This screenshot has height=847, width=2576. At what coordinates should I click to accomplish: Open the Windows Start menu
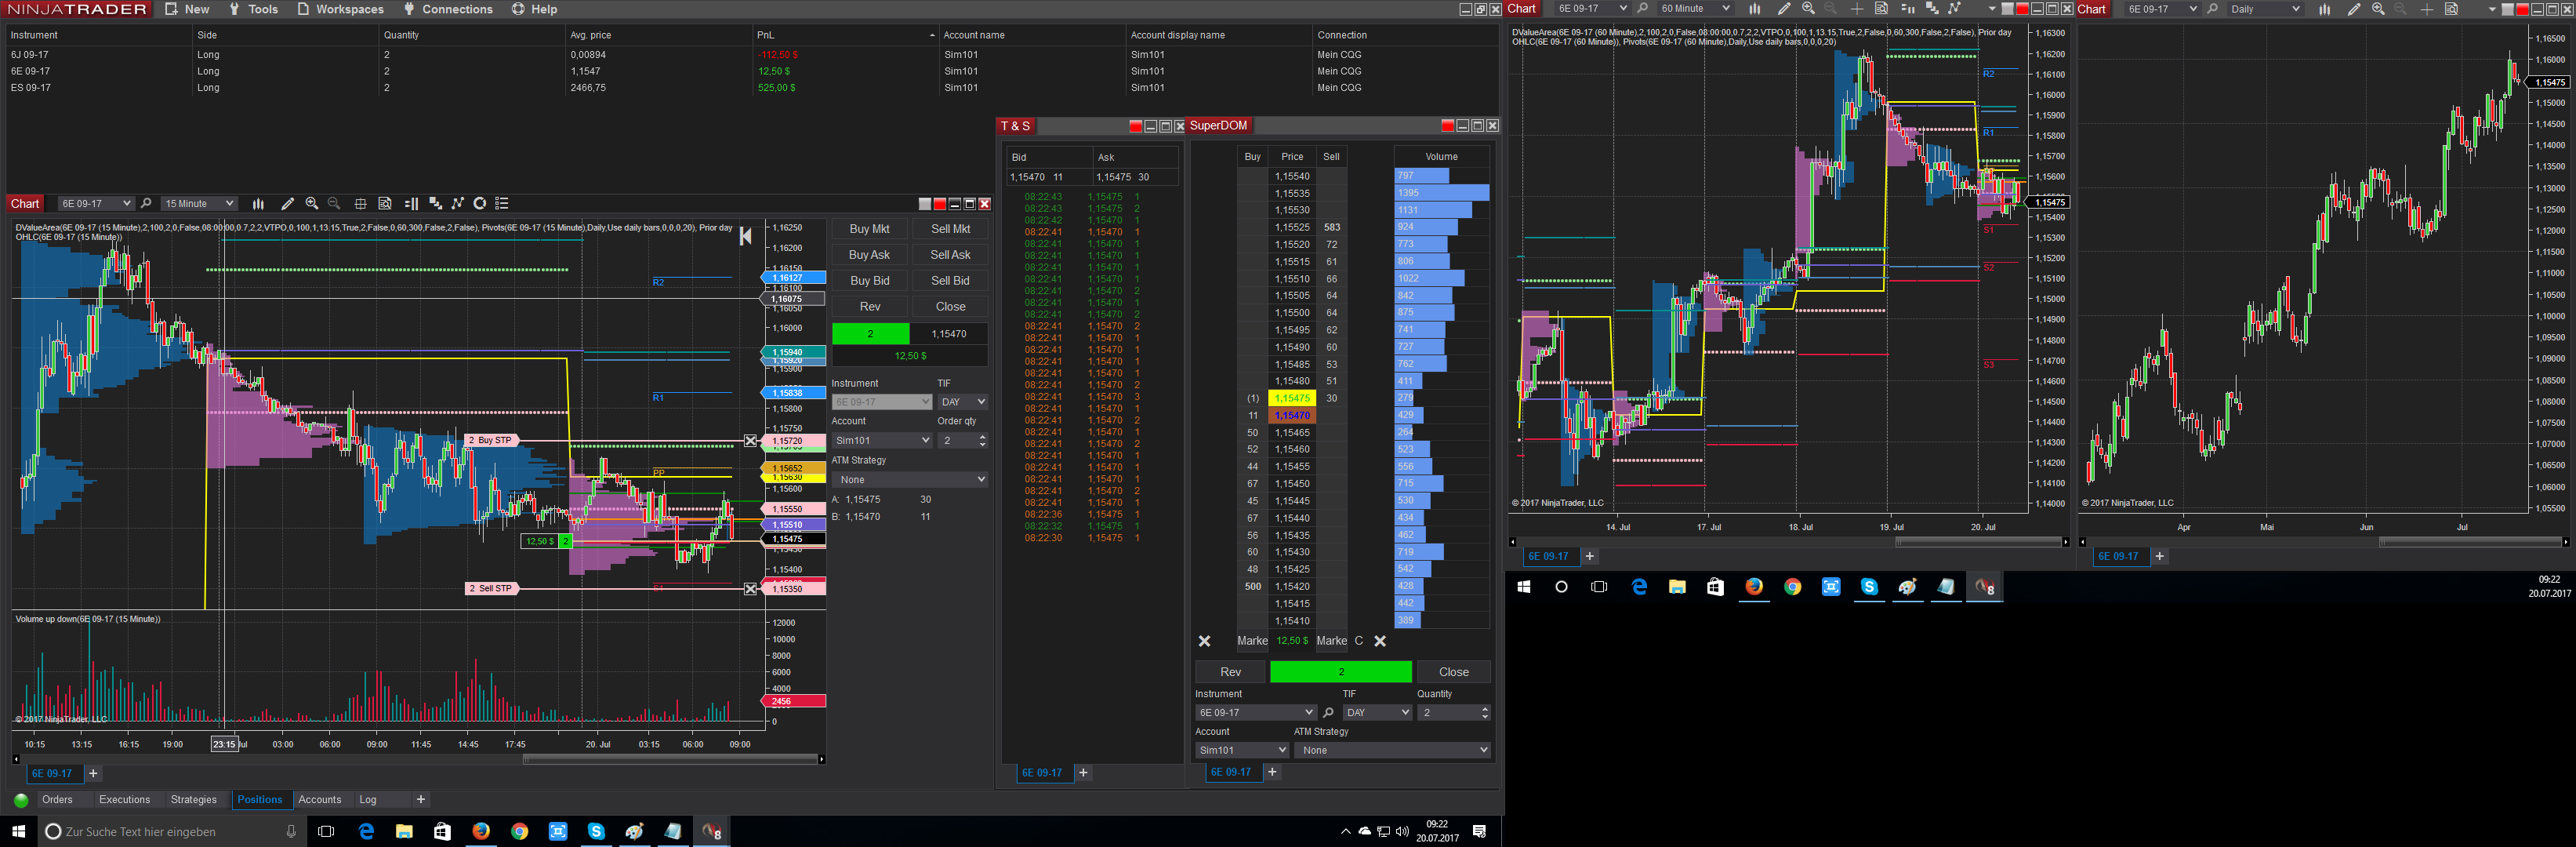(18, 831)
